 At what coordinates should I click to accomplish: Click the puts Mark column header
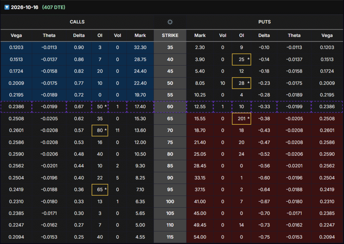[x=200, y=35]
